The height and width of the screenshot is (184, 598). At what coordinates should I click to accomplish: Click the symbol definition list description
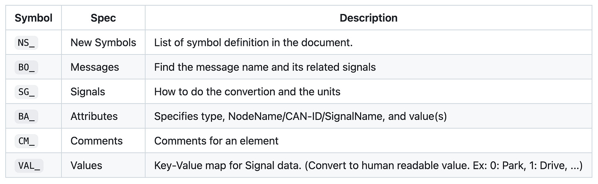253,43
